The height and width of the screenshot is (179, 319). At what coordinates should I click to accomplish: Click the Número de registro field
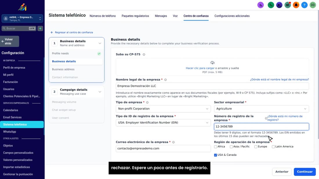coord(261,127)
